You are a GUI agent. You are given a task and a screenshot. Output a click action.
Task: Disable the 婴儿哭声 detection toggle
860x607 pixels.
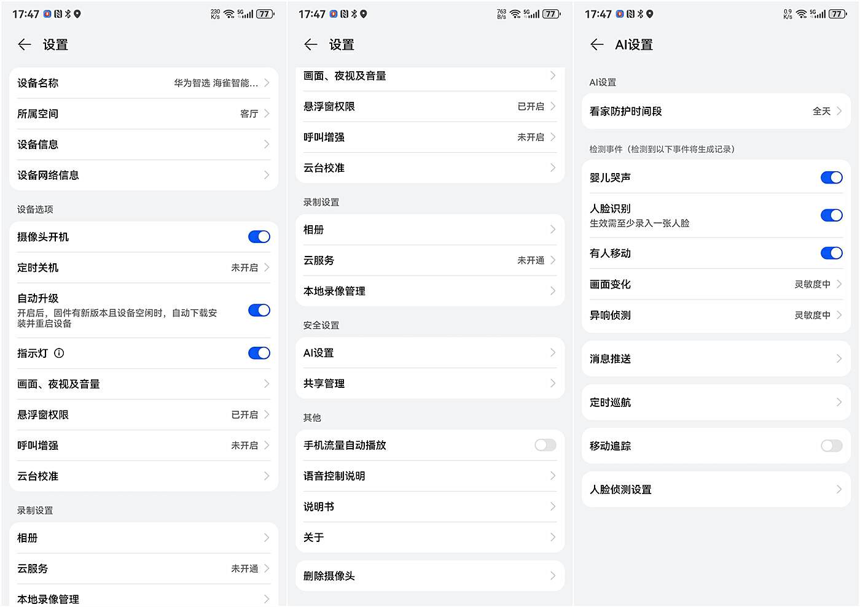click(832, 177)
